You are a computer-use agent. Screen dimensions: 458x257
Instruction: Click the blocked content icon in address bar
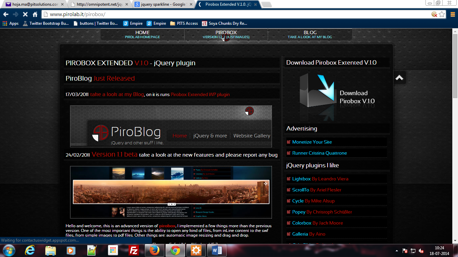coord(434,14)
